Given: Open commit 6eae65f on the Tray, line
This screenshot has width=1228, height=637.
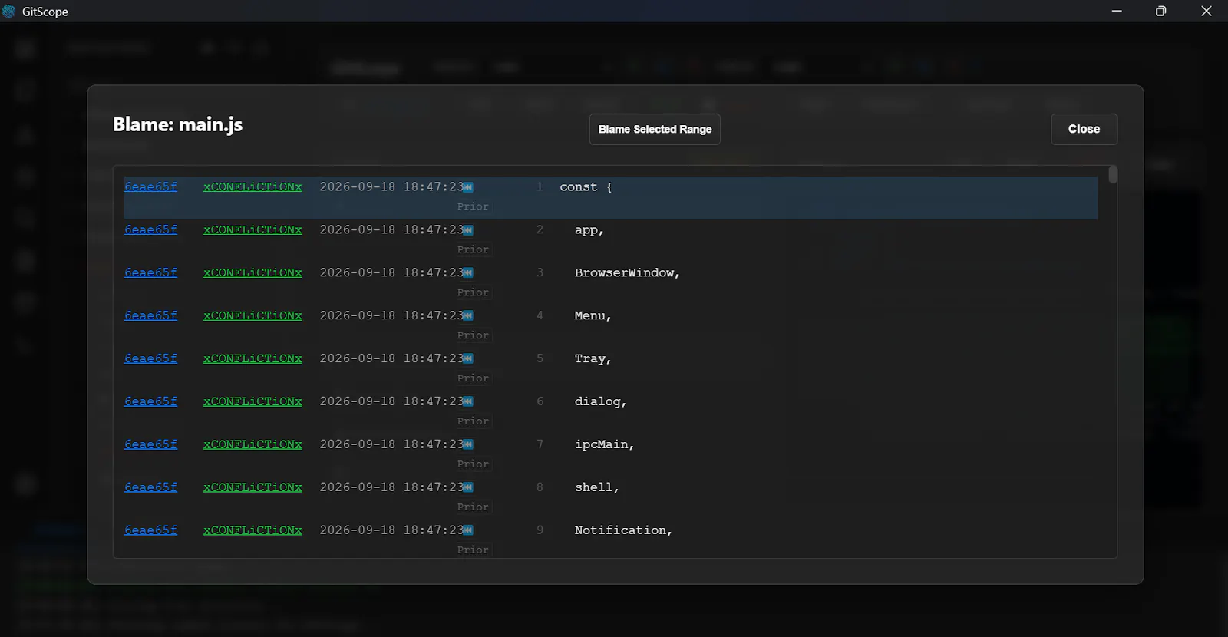Looking at the screenshot, I should 150,358.
